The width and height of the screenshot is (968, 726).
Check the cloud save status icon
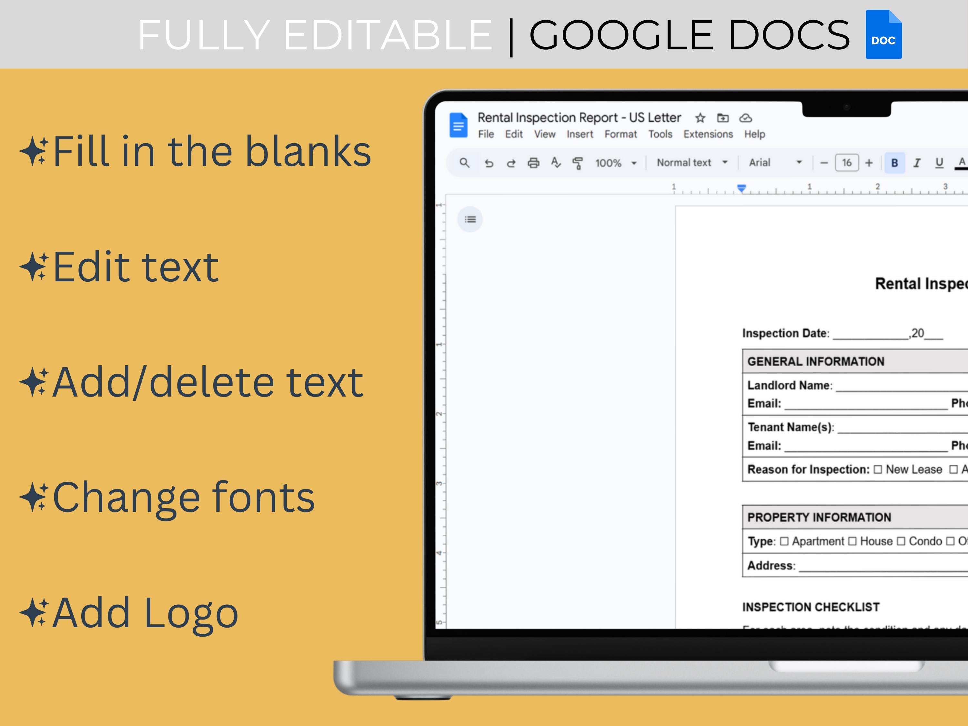746,118
